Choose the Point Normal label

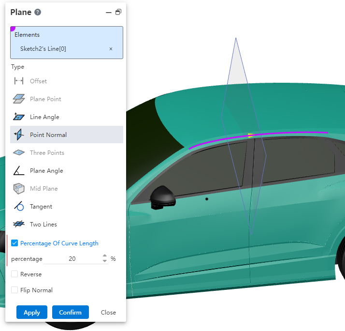tap(48, 135)
